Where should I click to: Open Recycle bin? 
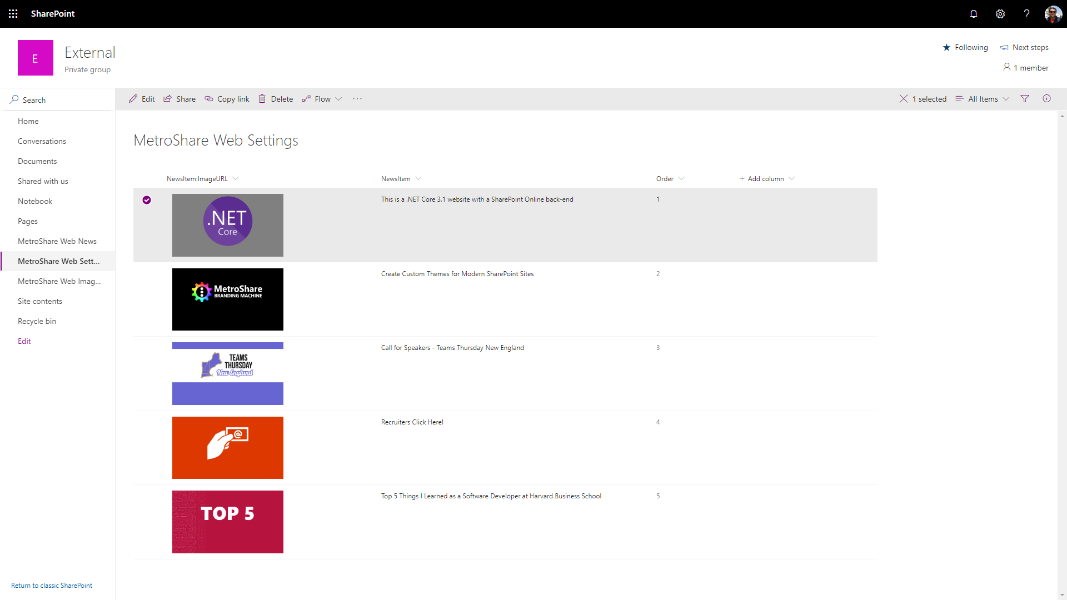tap(37, 321)
